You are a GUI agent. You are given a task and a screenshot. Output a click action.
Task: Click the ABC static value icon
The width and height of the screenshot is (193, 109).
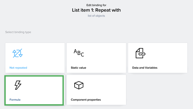79,53
